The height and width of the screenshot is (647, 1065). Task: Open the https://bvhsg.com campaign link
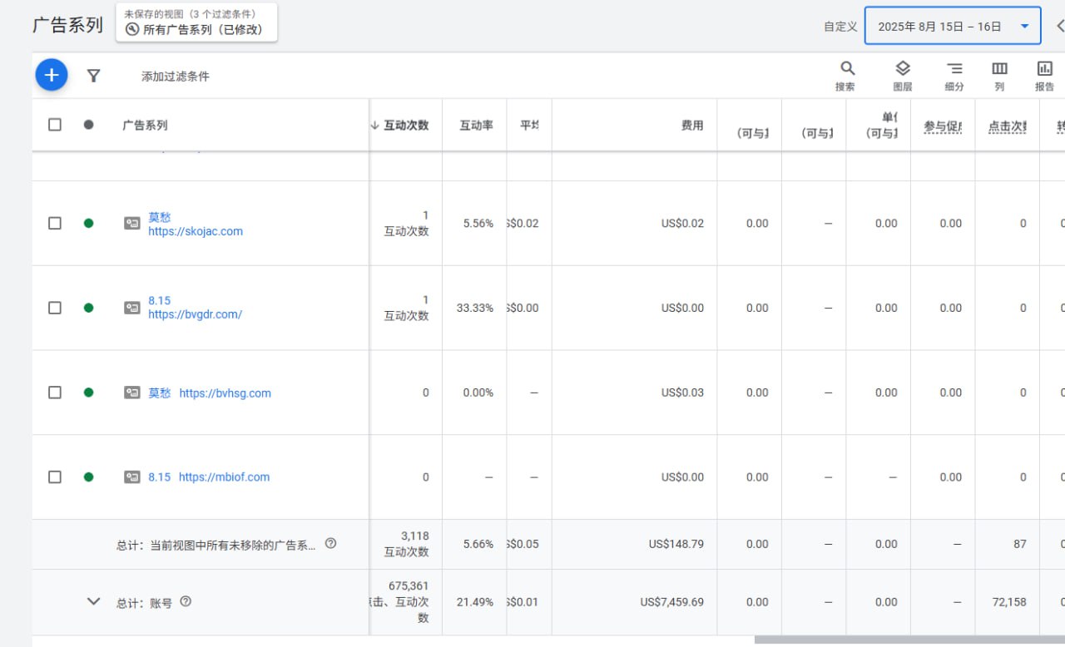[225, 393]
